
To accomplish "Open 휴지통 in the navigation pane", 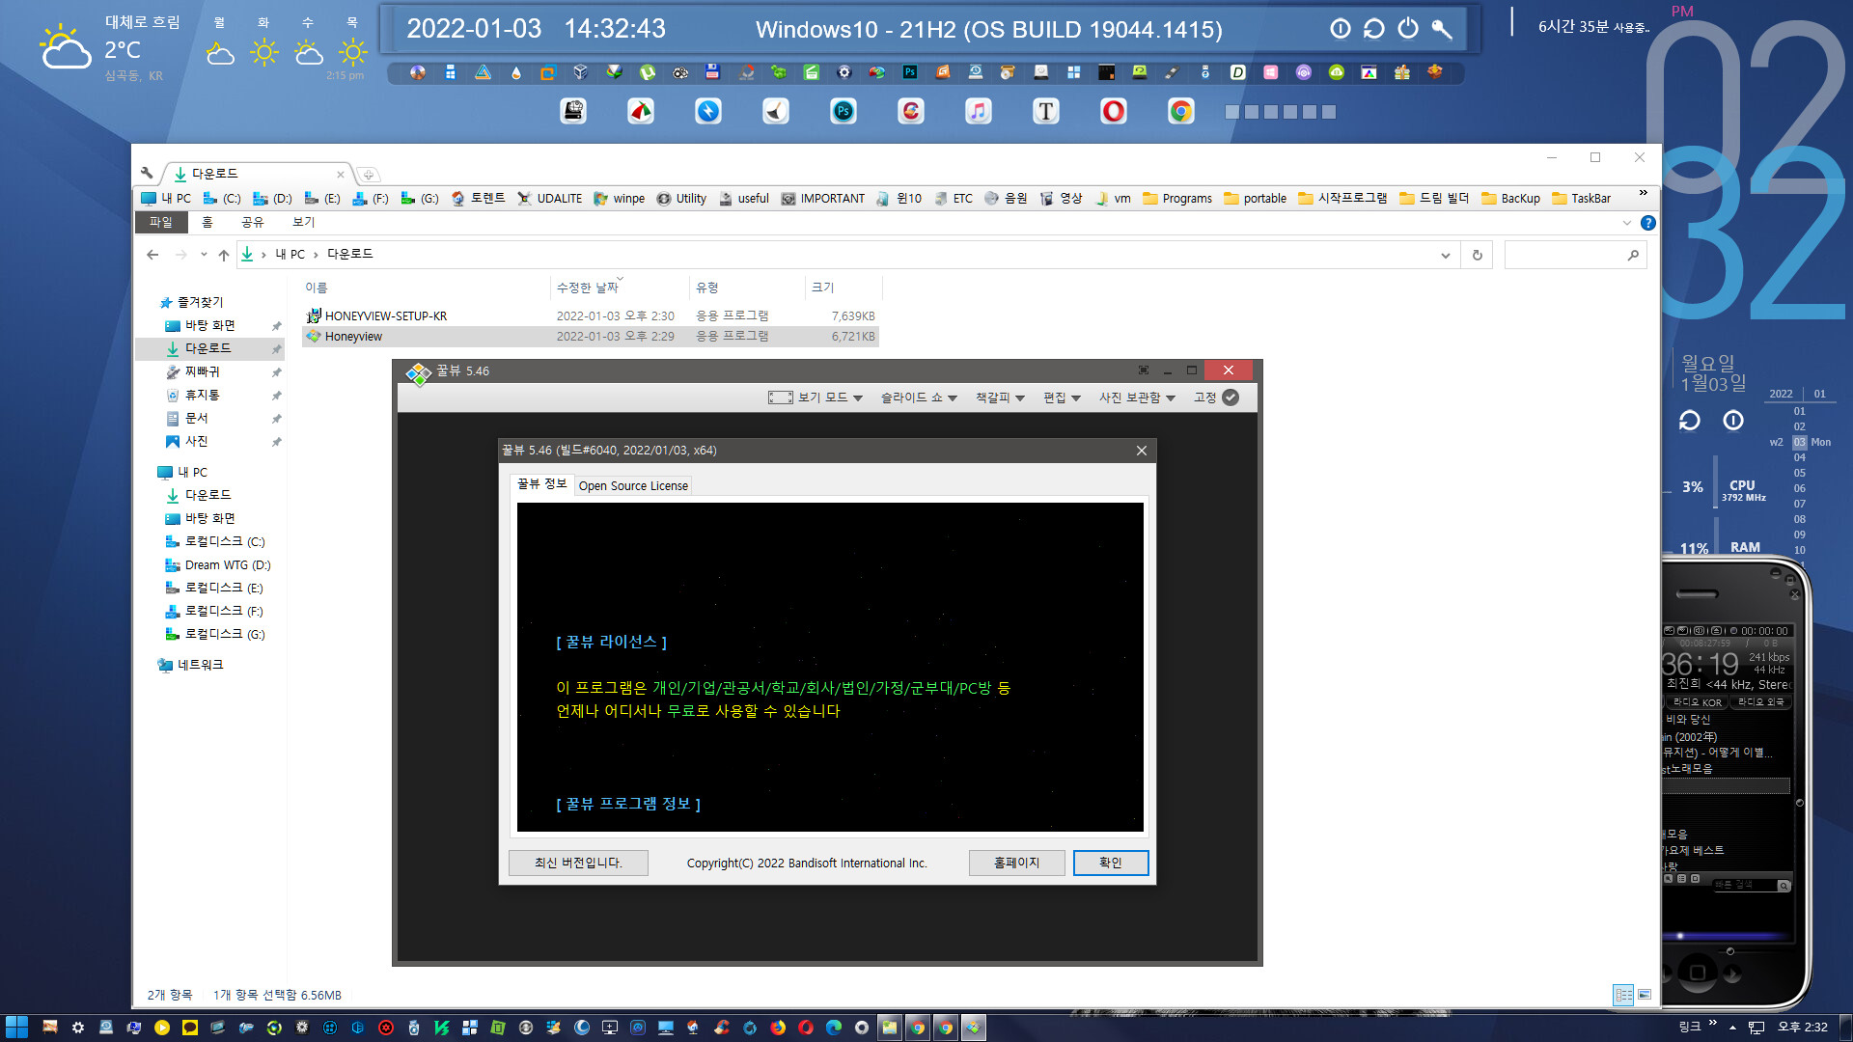I will 202,395.
